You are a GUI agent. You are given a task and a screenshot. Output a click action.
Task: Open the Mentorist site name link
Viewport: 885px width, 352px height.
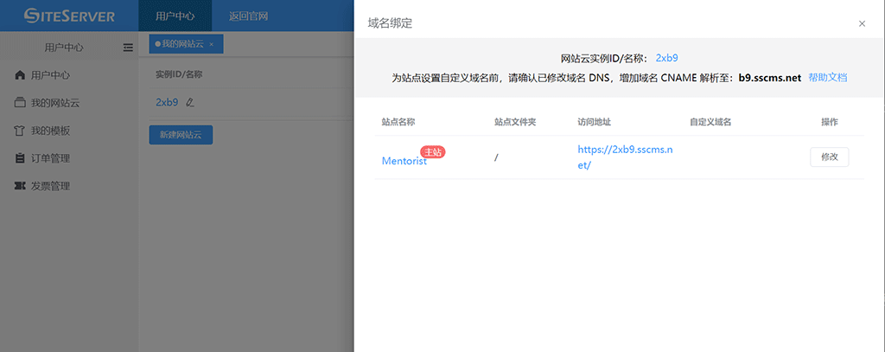(404, 161)
